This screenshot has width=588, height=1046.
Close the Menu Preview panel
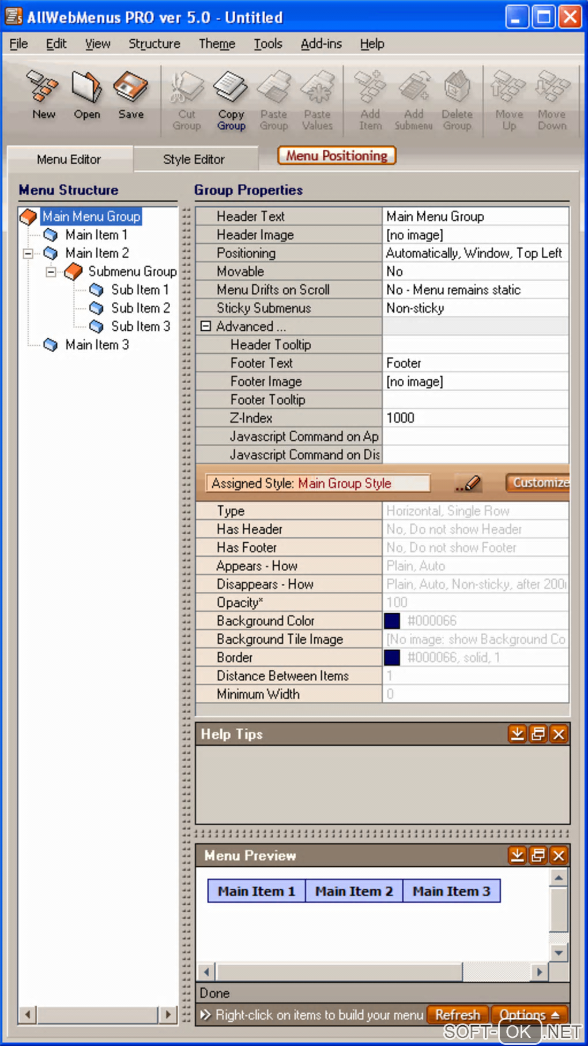pyautogui.click(x=559, y=855)
